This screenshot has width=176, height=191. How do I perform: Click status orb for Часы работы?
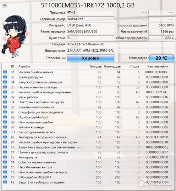tap(5, 97)
